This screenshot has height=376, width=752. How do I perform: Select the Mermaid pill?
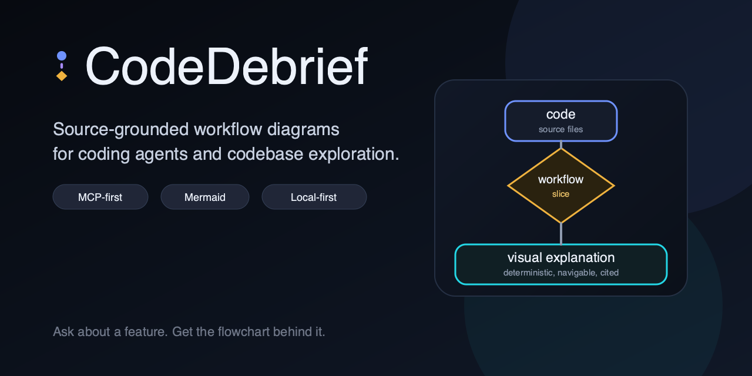[x=205, y=197]
